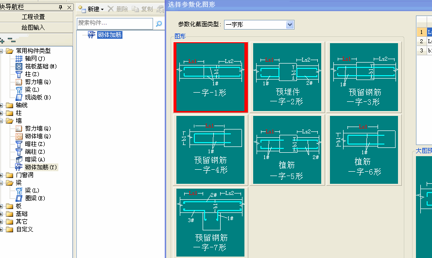The width and height of the screenshot is (432, 258).
Task: Click the 轴网 (J) grid icon
Action: click(19, 59)
